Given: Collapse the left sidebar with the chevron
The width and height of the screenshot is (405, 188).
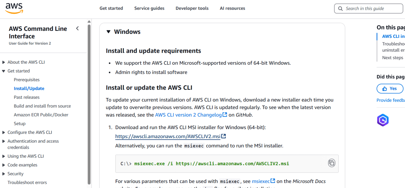Looking at the screenshot, I should (x=77, y=28).
